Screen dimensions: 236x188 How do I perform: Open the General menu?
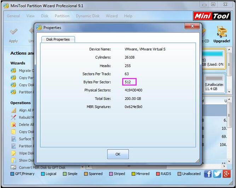tap(13, 16)
